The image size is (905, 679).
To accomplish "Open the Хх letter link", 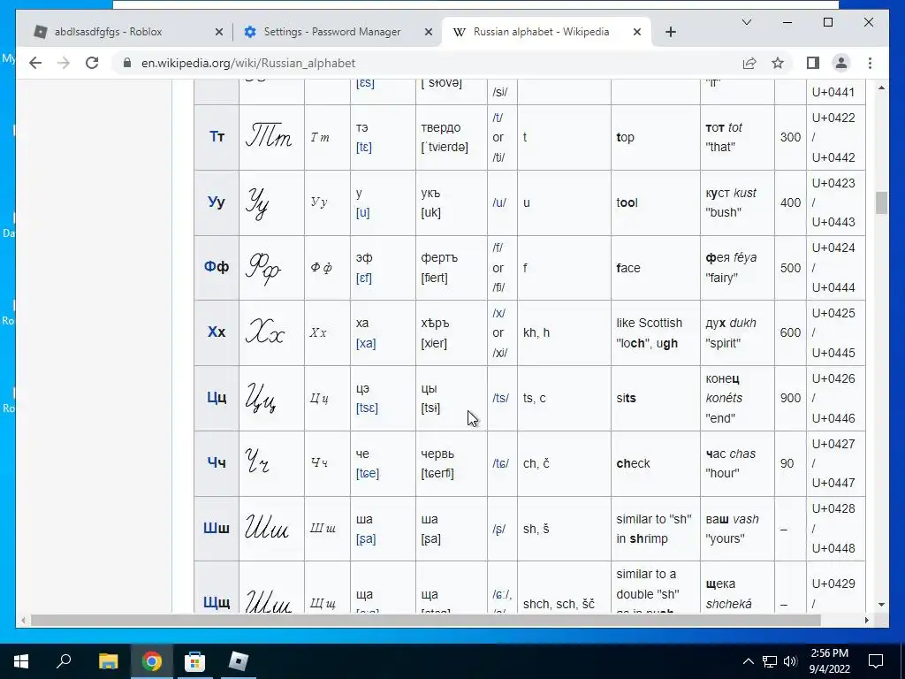I will [217, 332].
